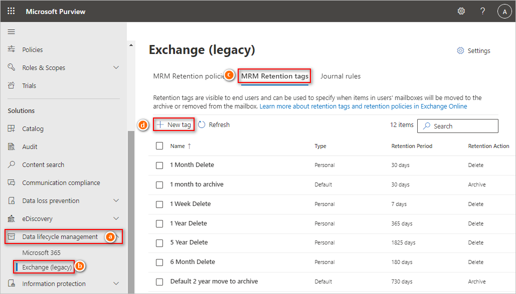Screen dimensions: 516x294
Task: Select the MRM Retention tags tab
Action: [275, 76]
